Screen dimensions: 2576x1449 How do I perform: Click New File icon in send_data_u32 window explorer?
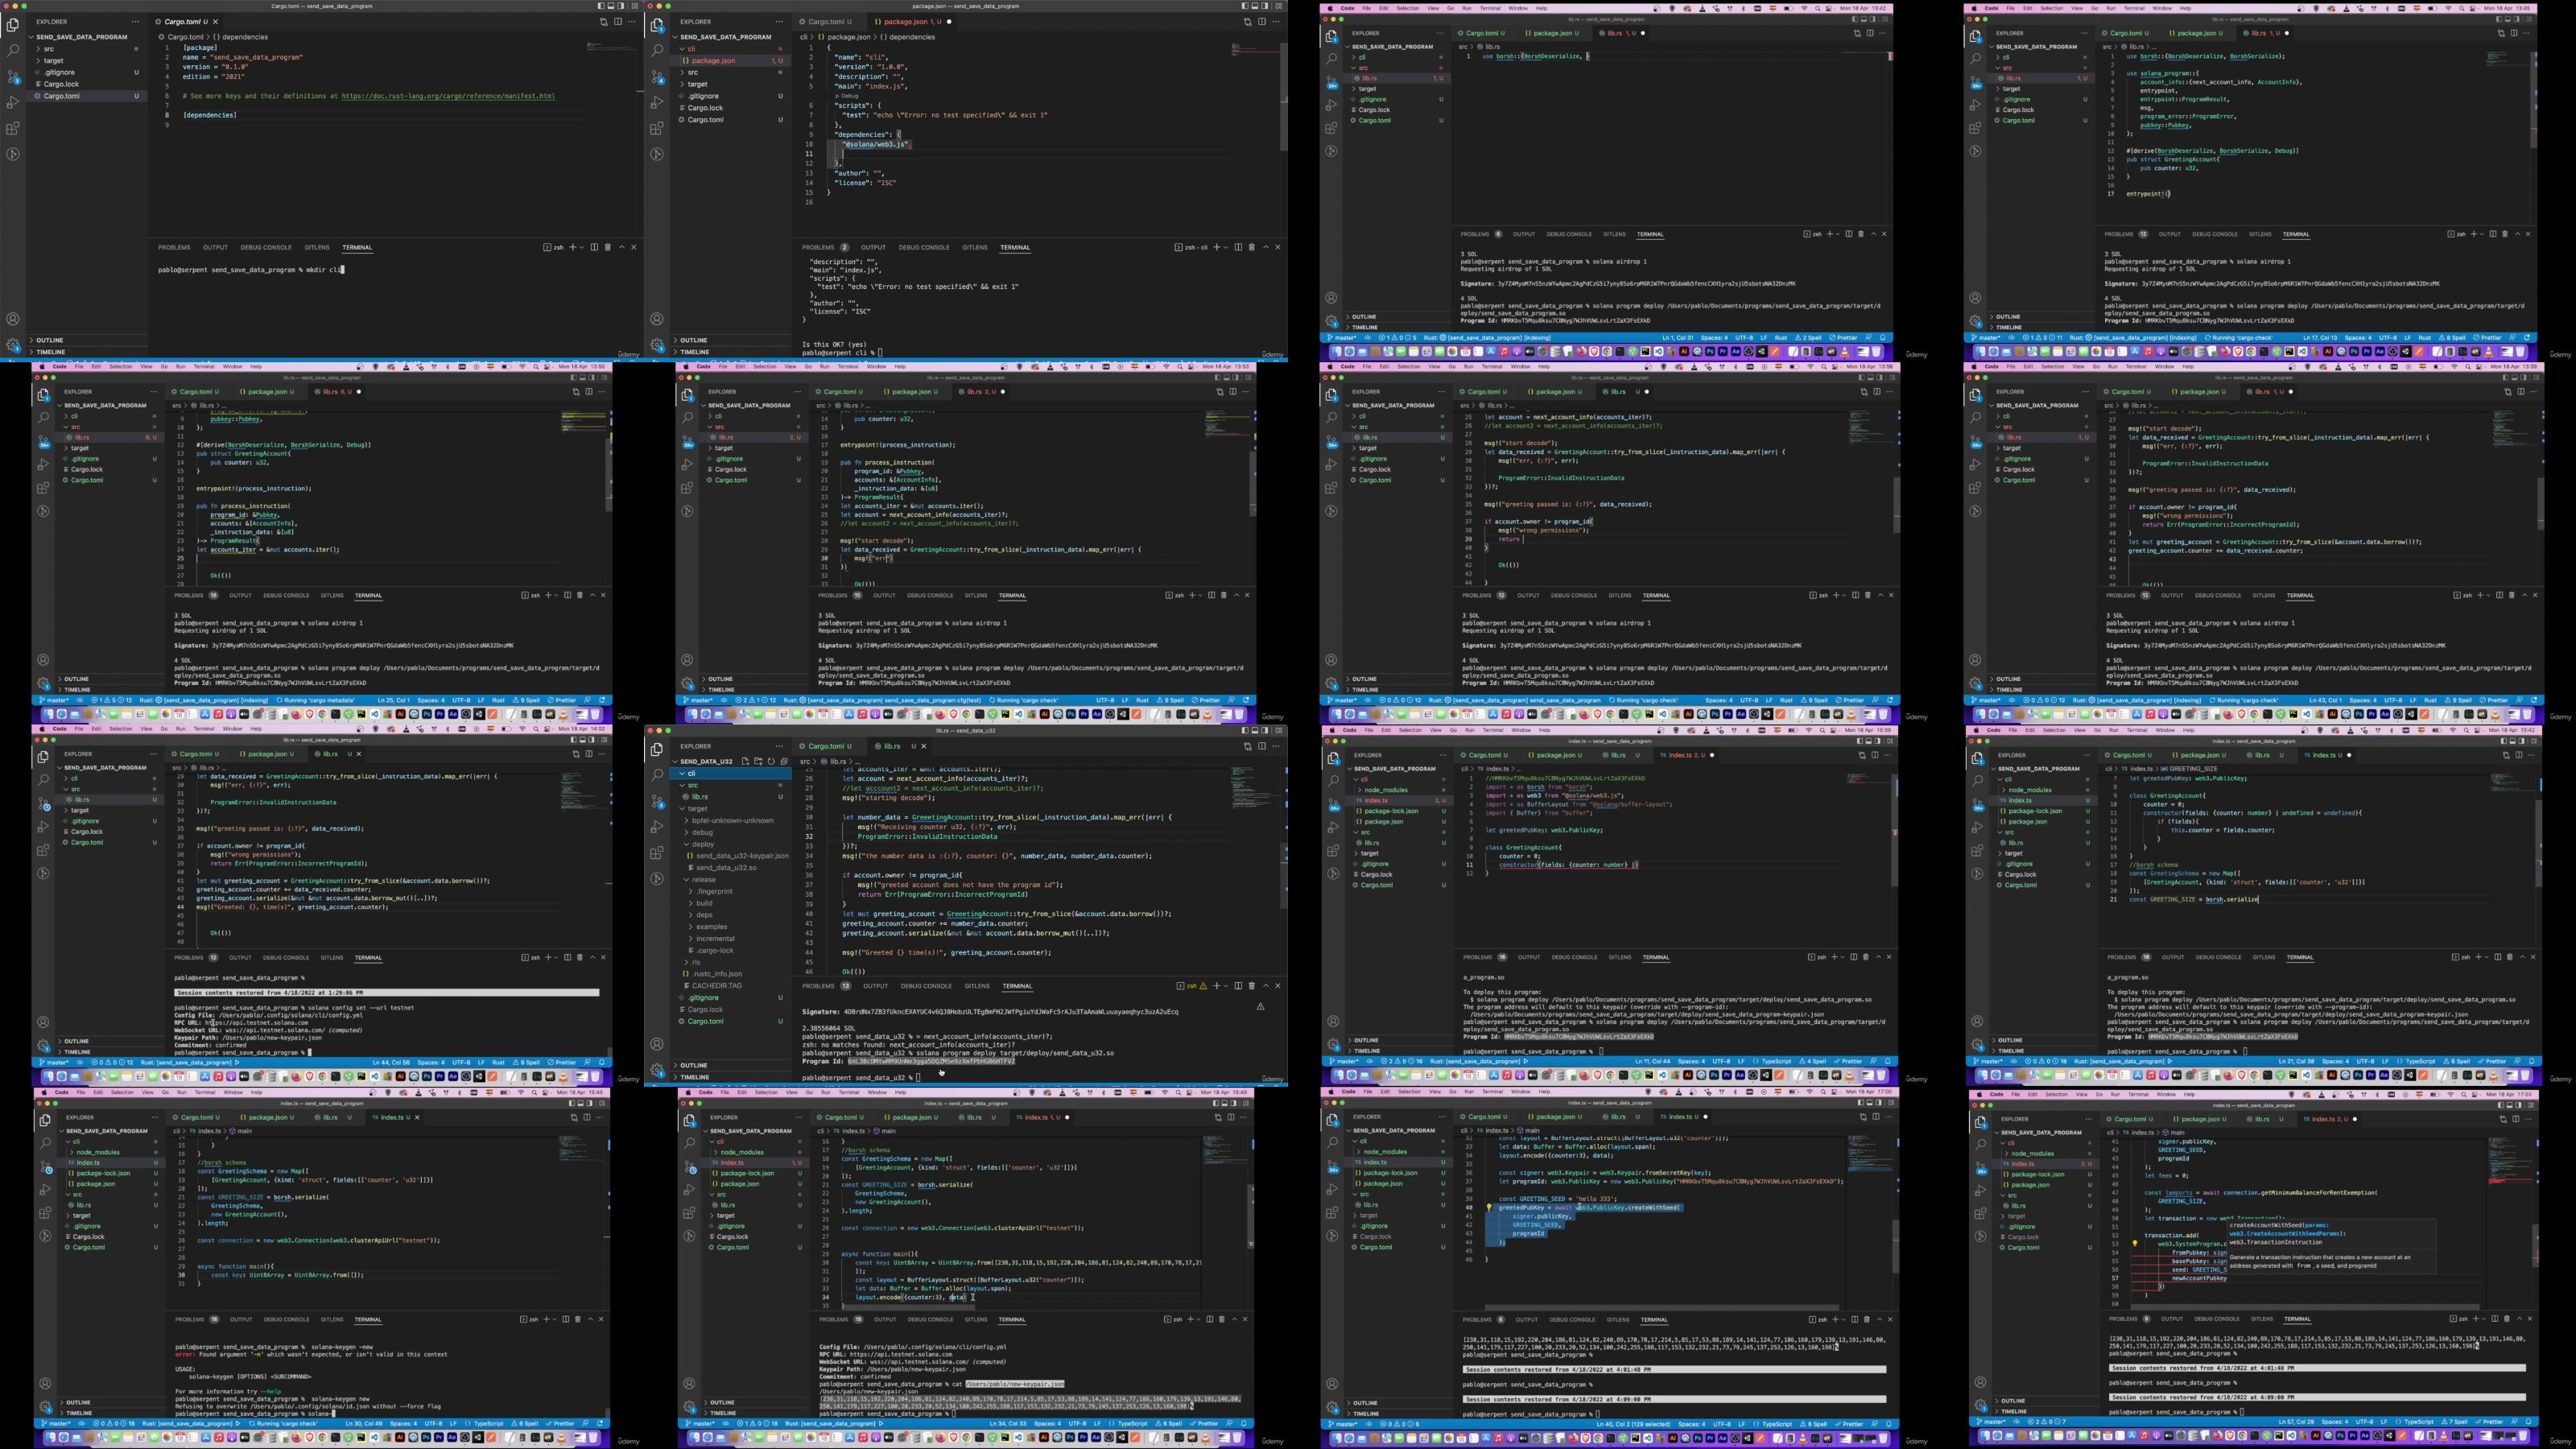[745, 762]
